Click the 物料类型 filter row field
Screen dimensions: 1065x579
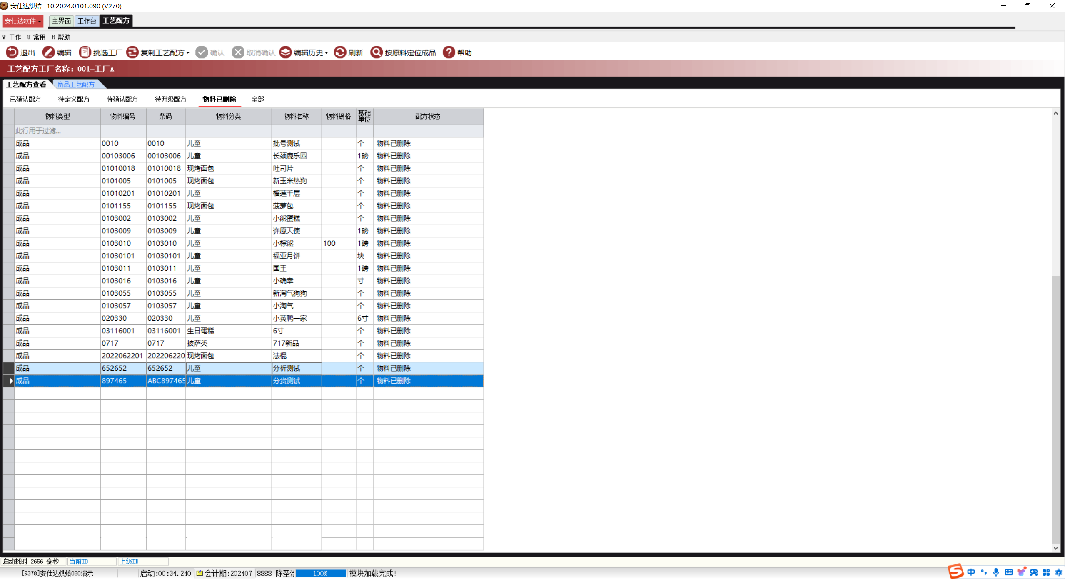(57, 131)
